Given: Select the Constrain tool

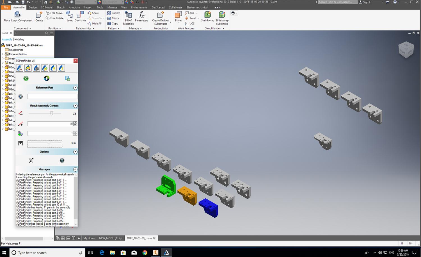Looking at the screenshot, I should click(x=80, y=17).
